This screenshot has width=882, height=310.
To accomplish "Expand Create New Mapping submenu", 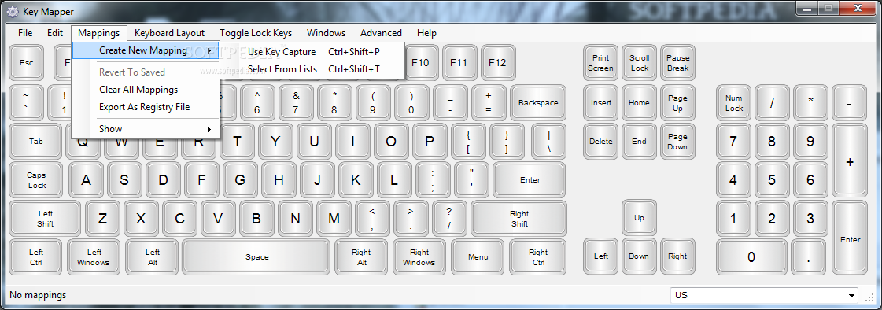I will coord(146,50).
